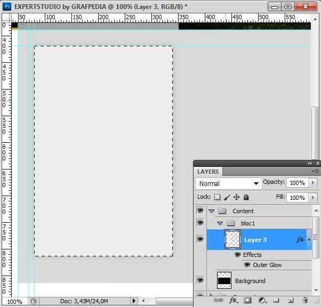Image resolution: width=321 pixels, height=307 pixels.
Task: Minimize the document window
Action: click(x=275, y=7)
